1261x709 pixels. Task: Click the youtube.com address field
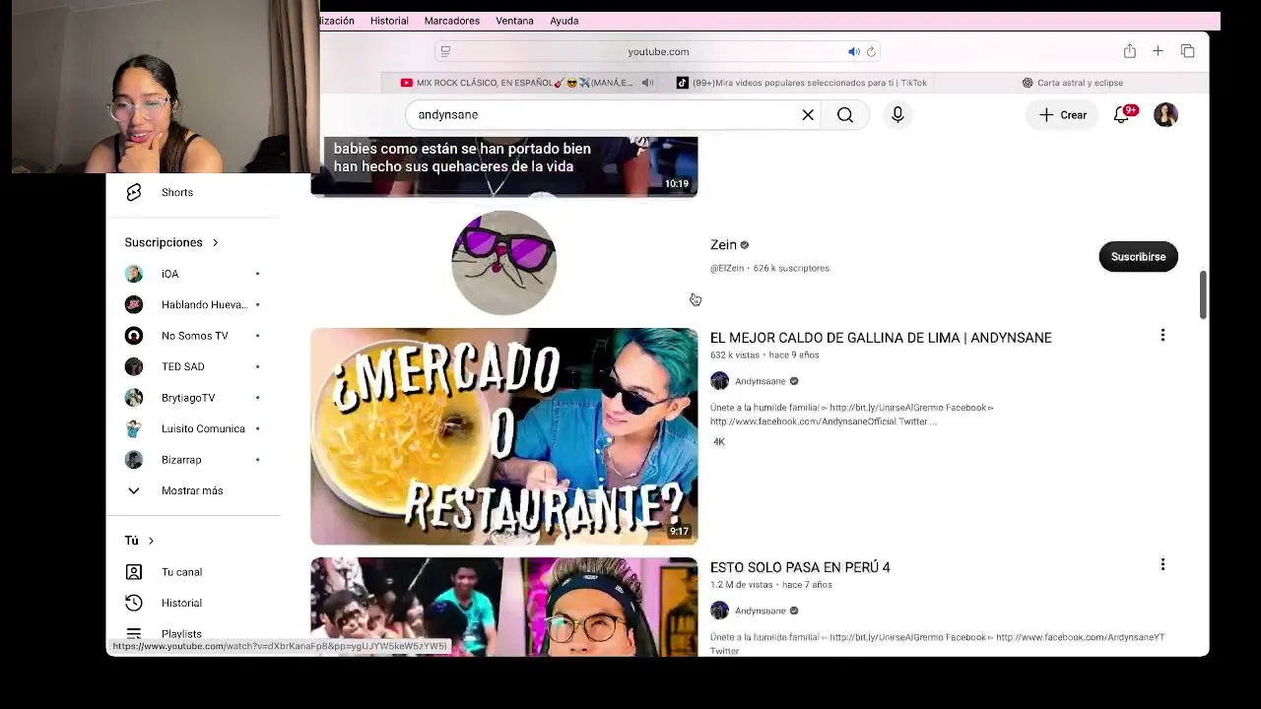tap(658, 52)
